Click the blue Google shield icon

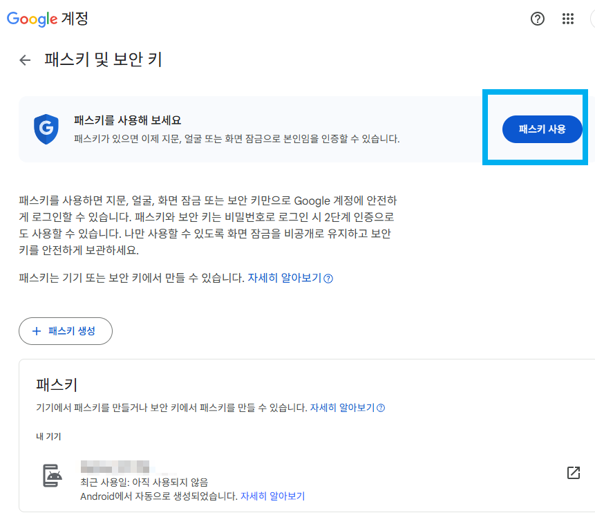(x=46, y=129)
